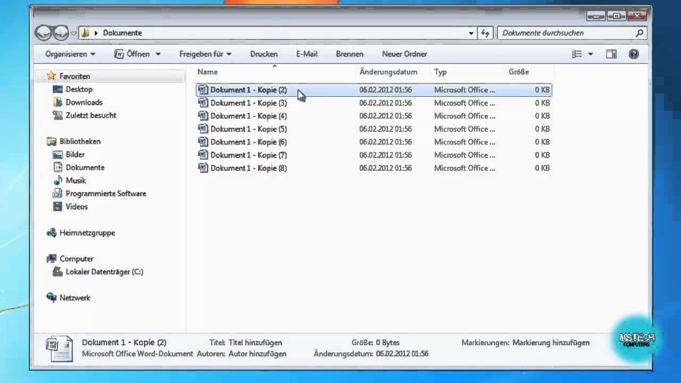
Task: Click 'Dokumente' breadcrumb in address bar
Action: (x=122, y=33)
